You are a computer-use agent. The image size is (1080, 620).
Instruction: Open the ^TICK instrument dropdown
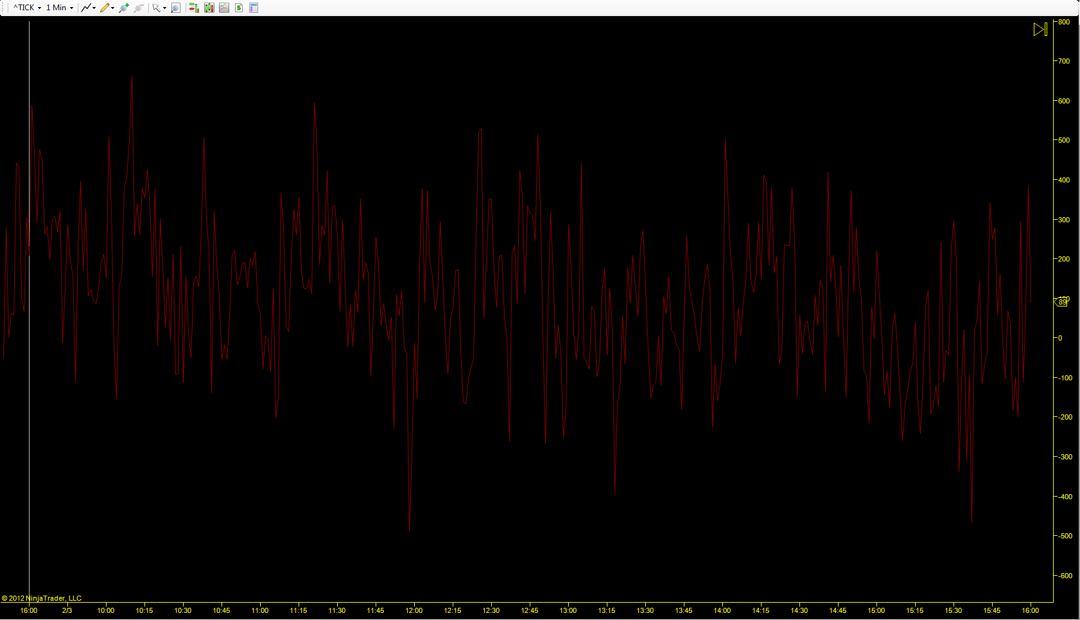(27, 8)
